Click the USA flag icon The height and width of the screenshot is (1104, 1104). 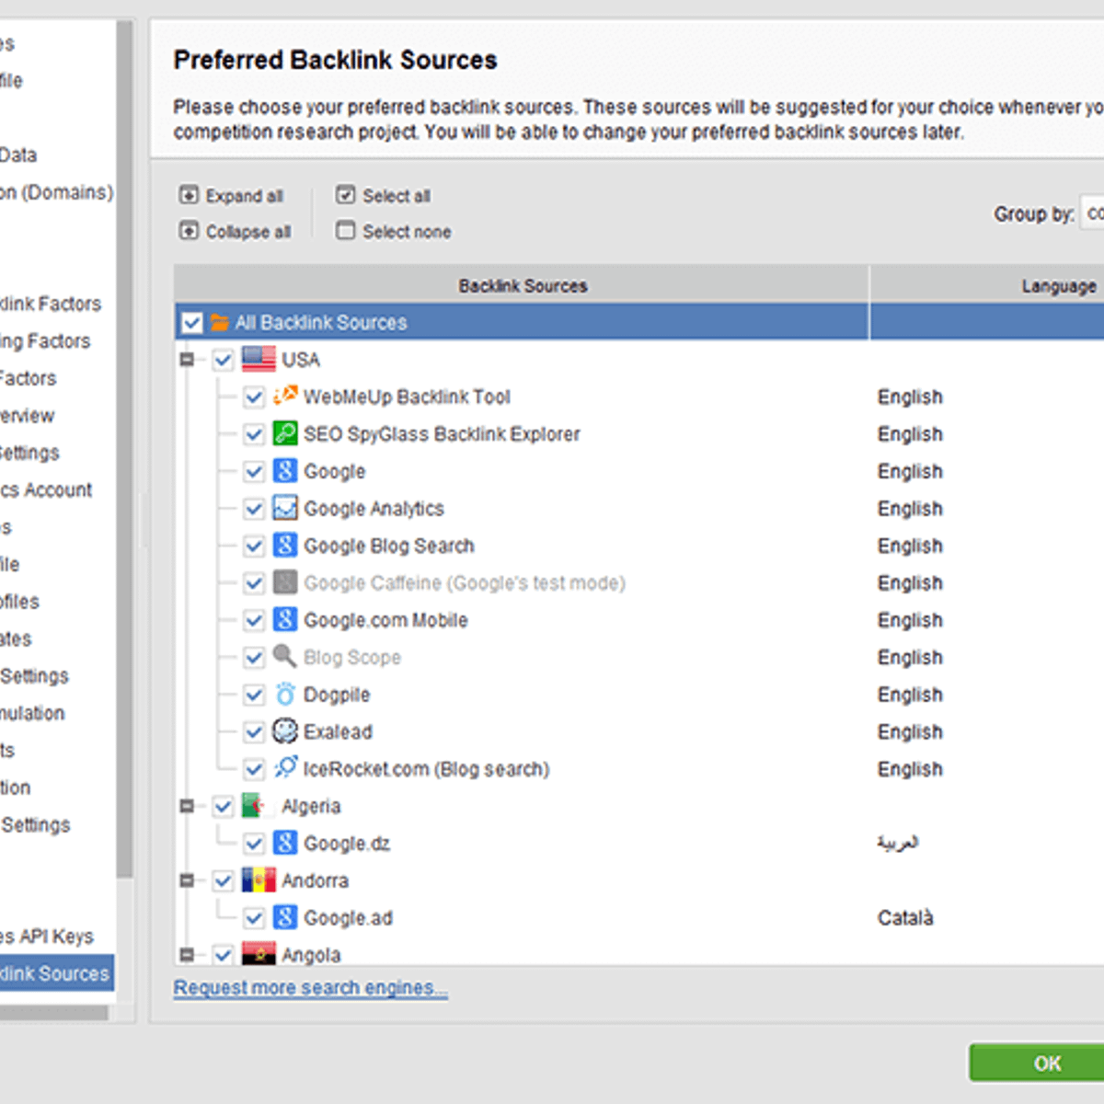[x=259, y=359]
